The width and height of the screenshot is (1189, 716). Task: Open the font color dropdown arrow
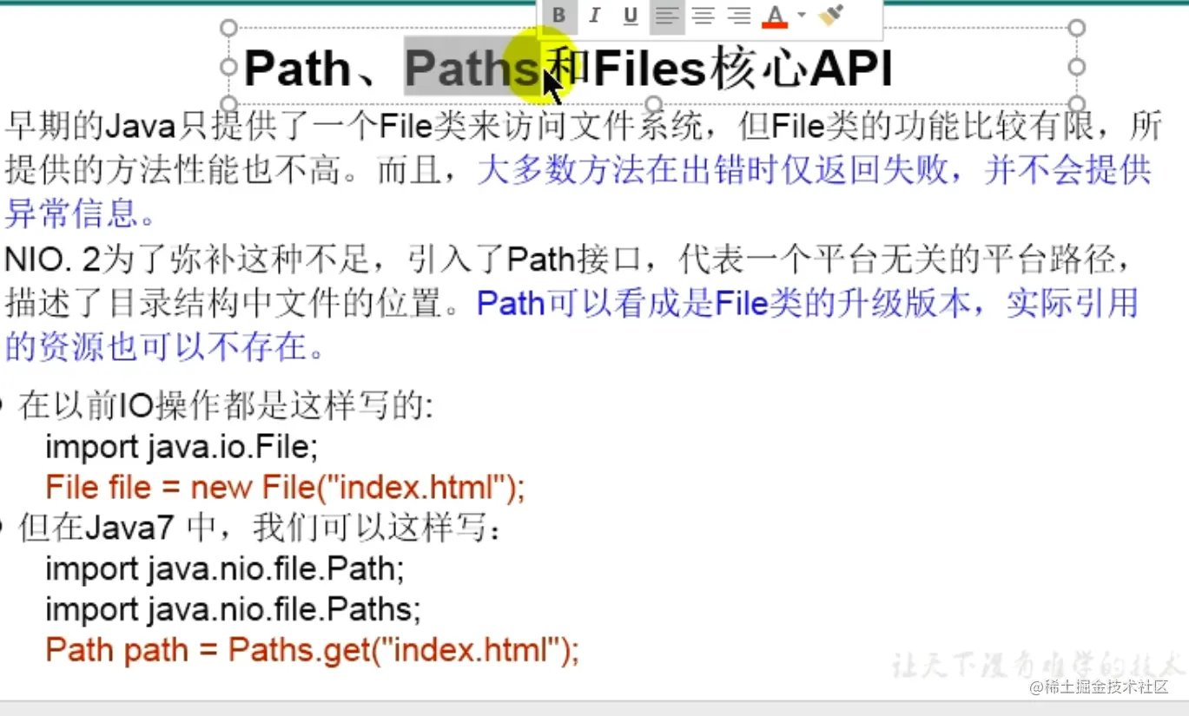point(801,15)
